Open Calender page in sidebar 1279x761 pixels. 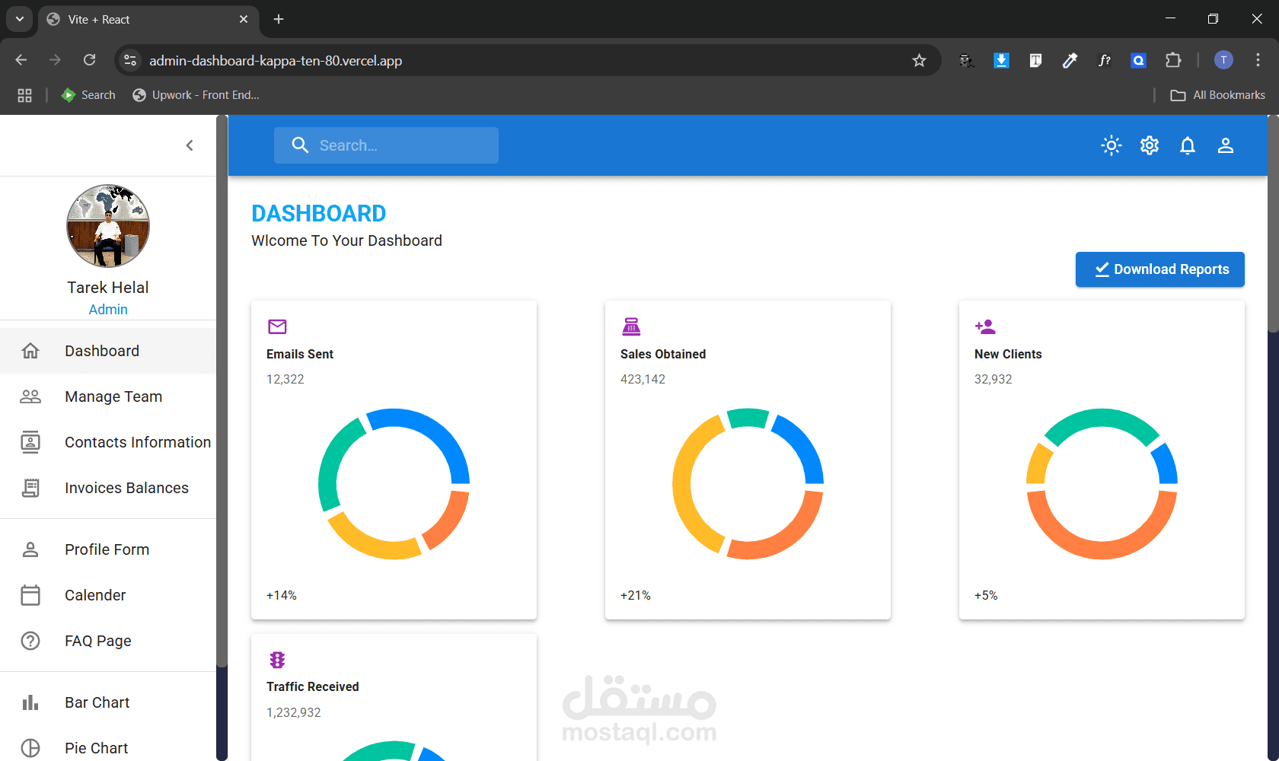click(x=108, y=595)
